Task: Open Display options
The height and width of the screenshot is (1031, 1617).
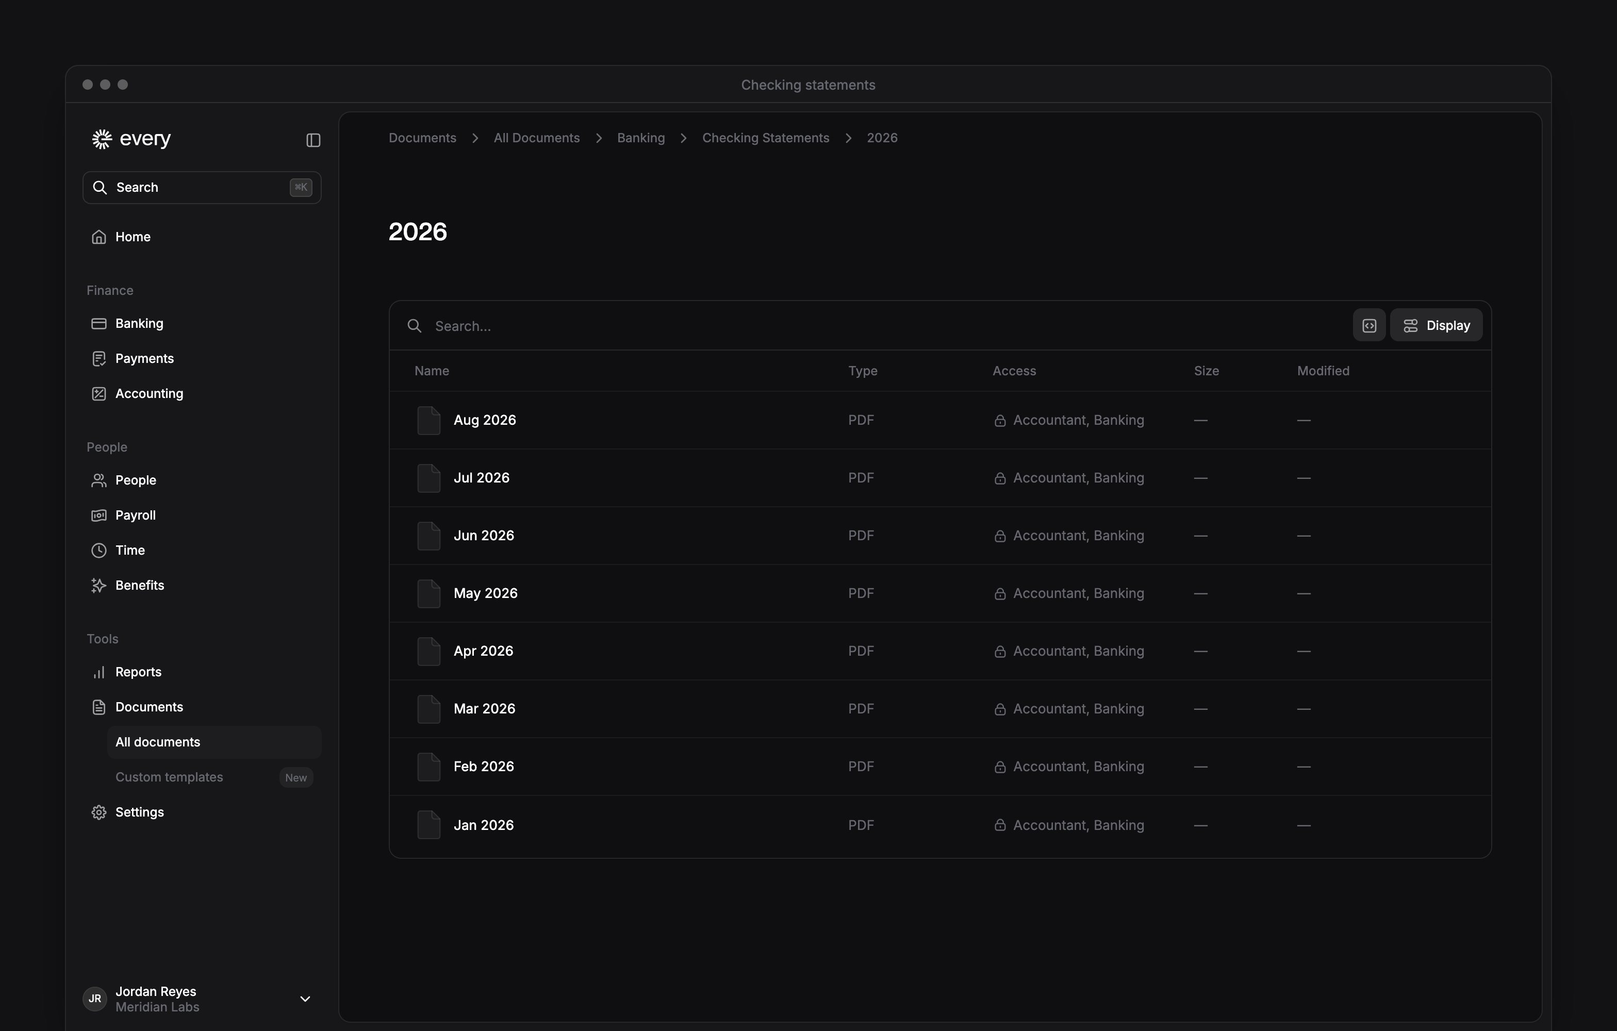Action: click(1435, 326)
